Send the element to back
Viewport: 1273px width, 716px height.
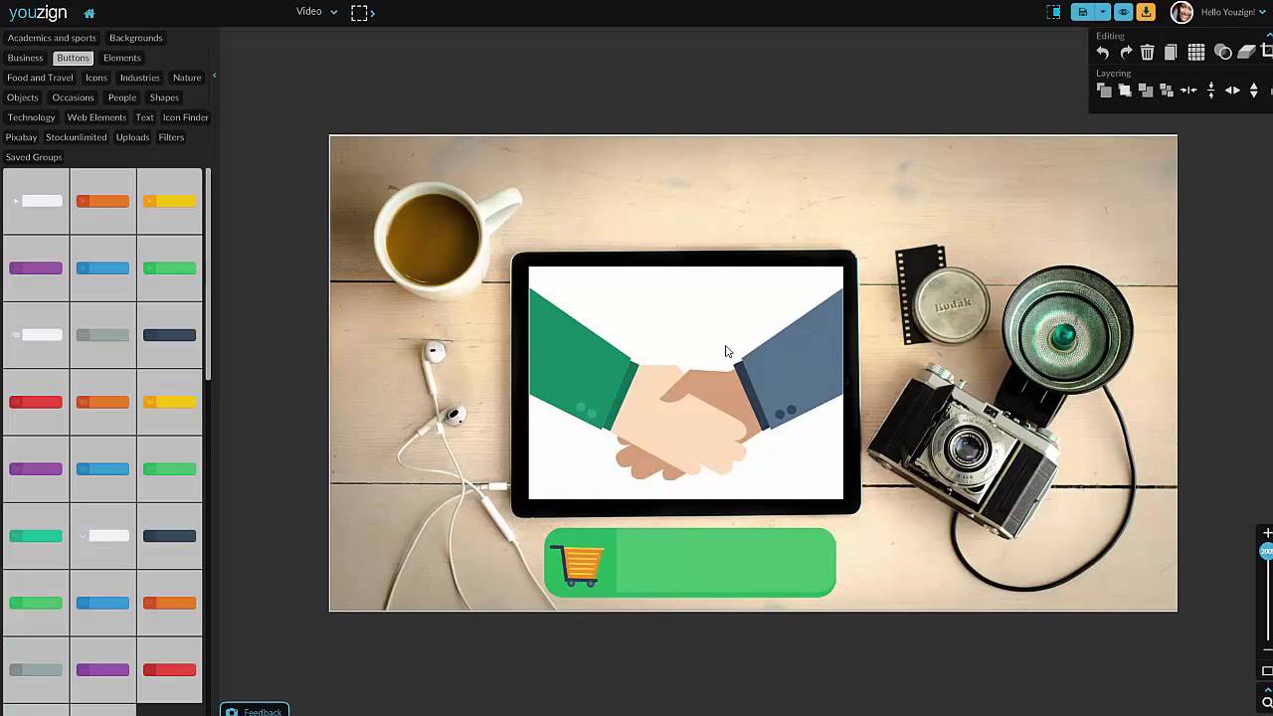pos(1167,90)
